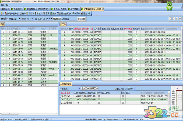Close the BOM料表清单 tab using its X
Screen dimensions: 183x121
pos(103,9)
